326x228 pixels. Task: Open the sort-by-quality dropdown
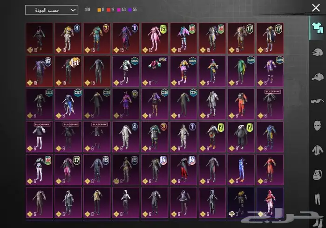pos(51,10)
